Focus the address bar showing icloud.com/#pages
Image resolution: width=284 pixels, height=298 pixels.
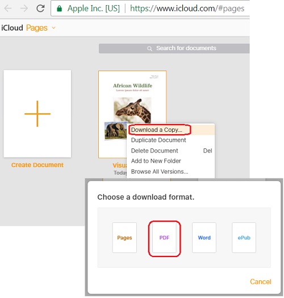coord(150,9)
